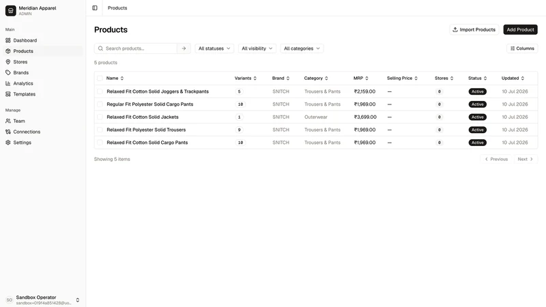Viewport: 546px width, 307px height.
Task: Tick checkbox for Regular Fit Polyester Cargo Pants
Action: (100, 104)
